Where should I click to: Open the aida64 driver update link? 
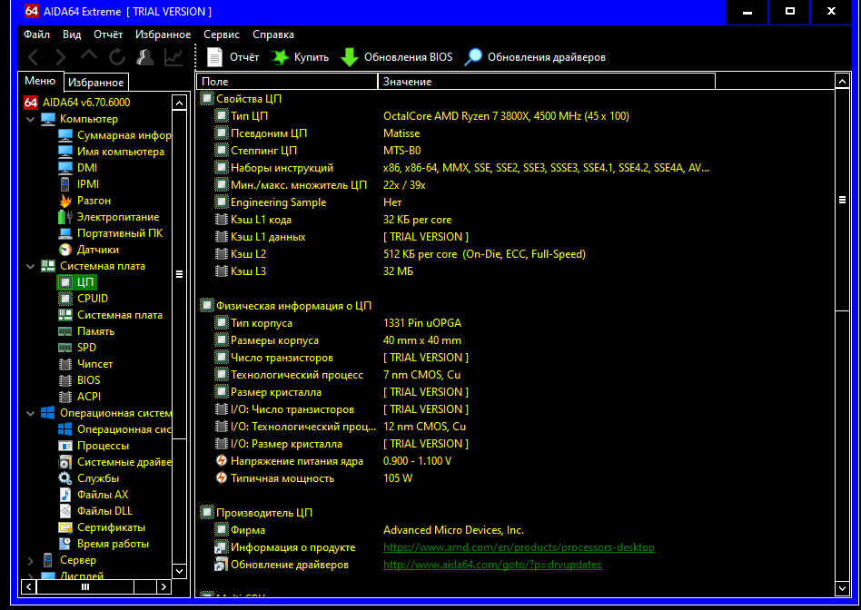pyautogui.click(x=491, y=565)
